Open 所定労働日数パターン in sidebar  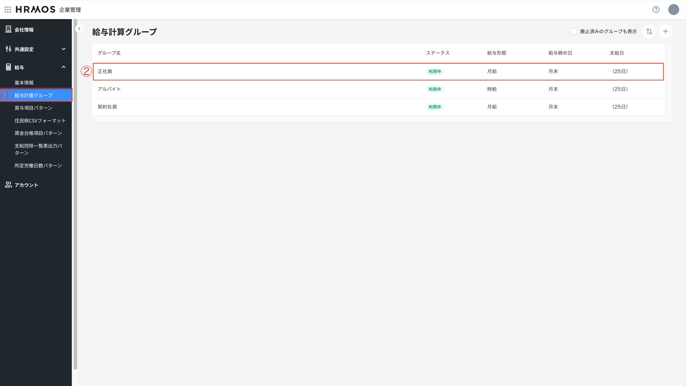pos(38,165)
